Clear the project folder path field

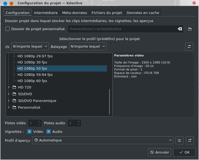pyautogui.click(x=180, y=29)
